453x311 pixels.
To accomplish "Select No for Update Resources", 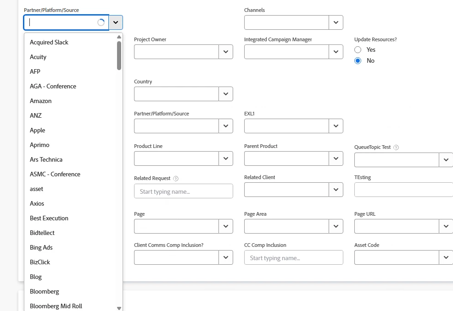I will pyautogui.click(x=358, y=60).
